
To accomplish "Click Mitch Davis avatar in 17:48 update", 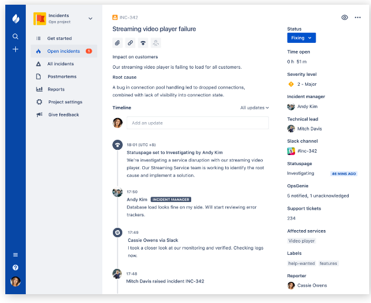I will coord(117,274).
